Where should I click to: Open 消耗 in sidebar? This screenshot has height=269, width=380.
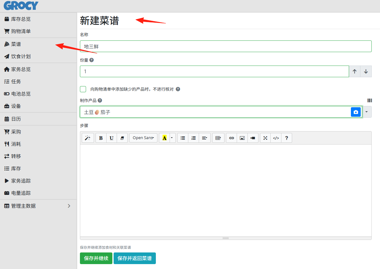(38, 144)
